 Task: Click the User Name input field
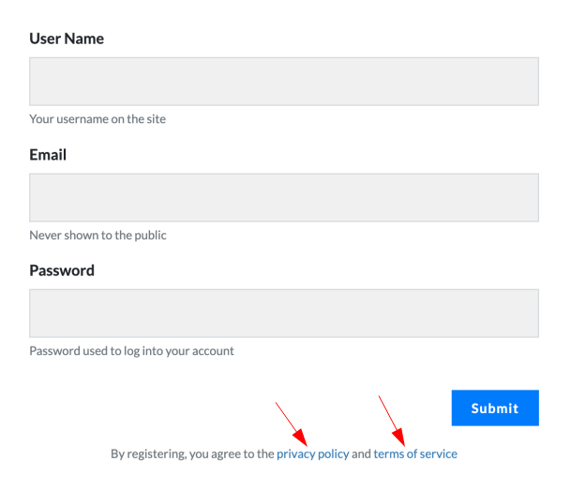coord(283,82)
